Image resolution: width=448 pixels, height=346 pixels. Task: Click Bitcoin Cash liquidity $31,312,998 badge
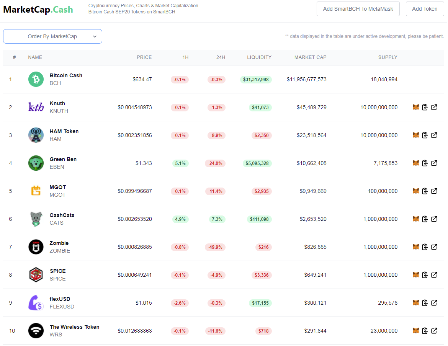[x=256, y=80]
